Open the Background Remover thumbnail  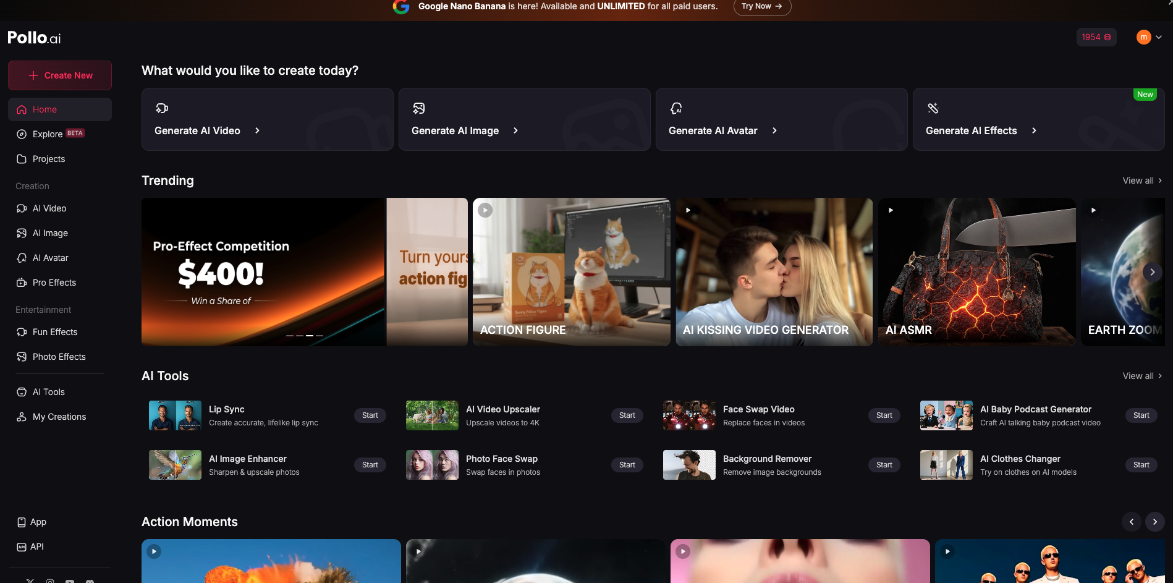pos(689,465)
